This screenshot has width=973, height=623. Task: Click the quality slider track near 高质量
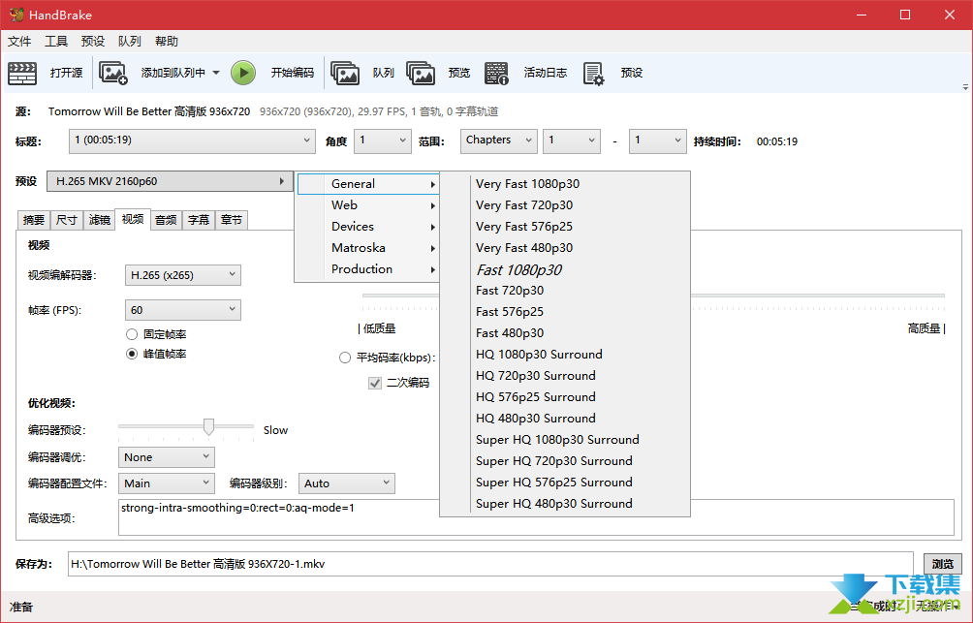coord(925,296)
